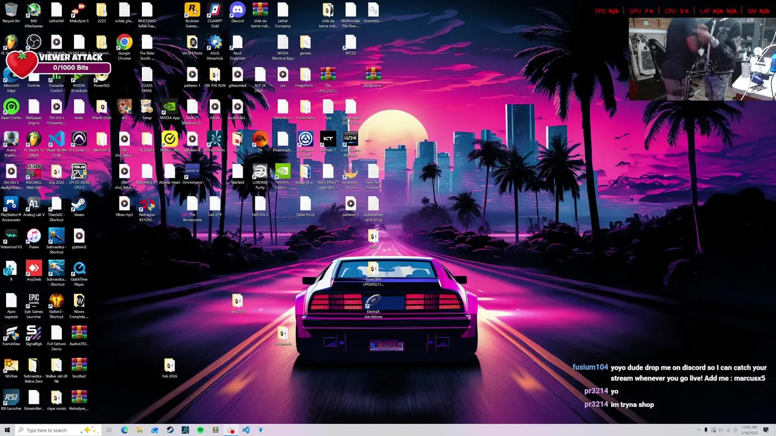The width and height of the screenshot is (776, 436).
Task: Select the RPCS3 desktop icon
Action: pos(350,45)
